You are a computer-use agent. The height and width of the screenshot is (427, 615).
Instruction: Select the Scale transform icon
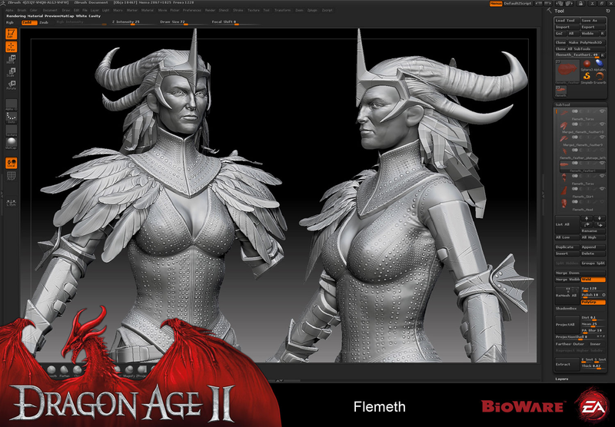tap(11, 72)
